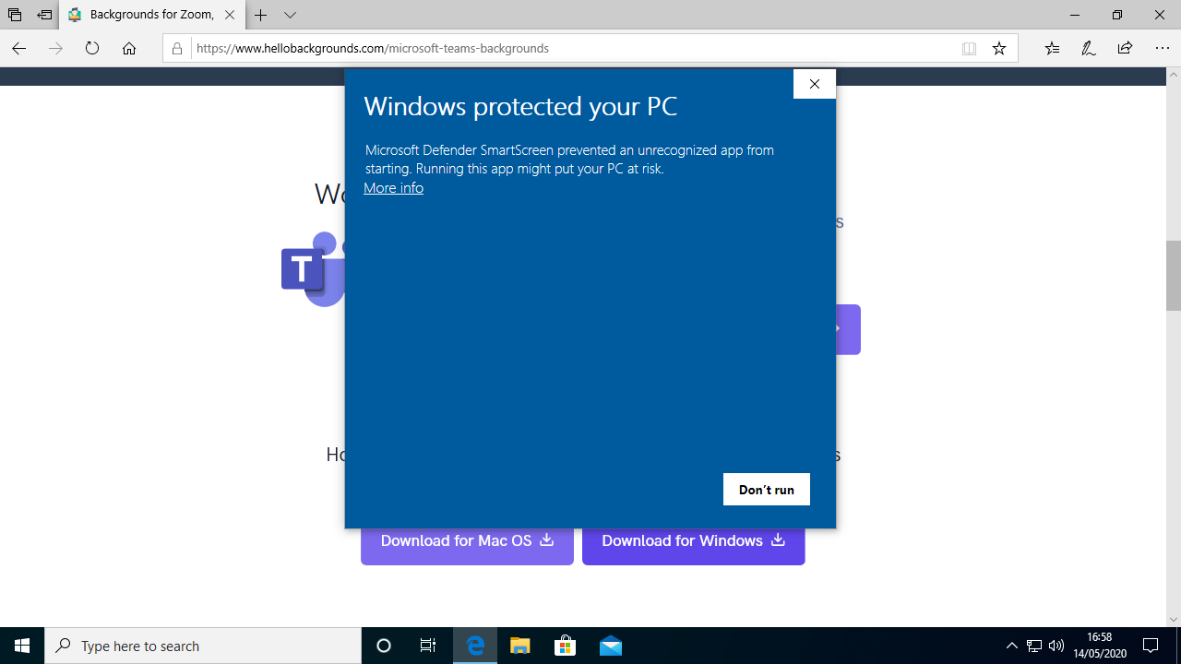This screenshot has height=664, width=1181.
Task: Open Settings and more menu
Action: pyautogui.click(x=1162, y=48)
